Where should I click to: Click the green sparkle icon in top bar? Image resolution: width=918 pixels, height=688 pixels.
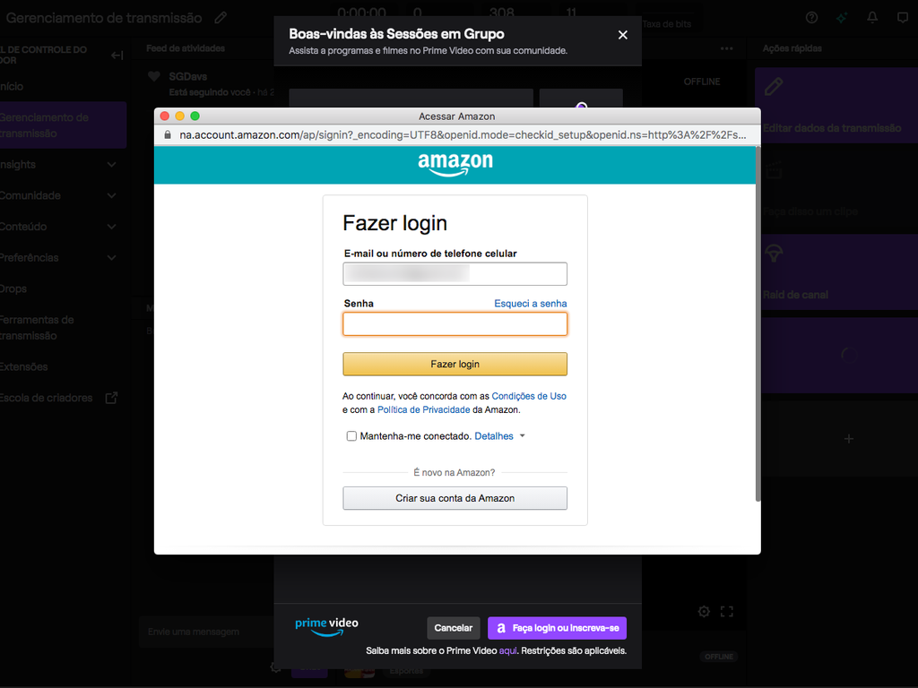coord(842,18)
